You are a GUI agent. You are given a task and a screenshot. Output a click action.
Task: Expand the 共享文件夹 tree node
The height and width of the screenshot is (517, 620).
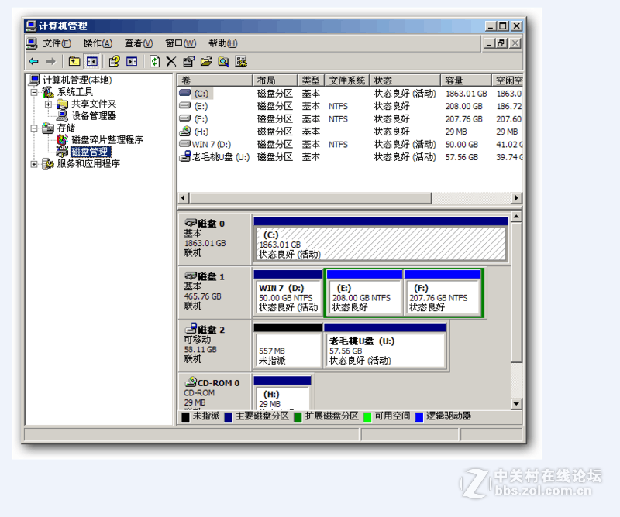click(48, 104)
